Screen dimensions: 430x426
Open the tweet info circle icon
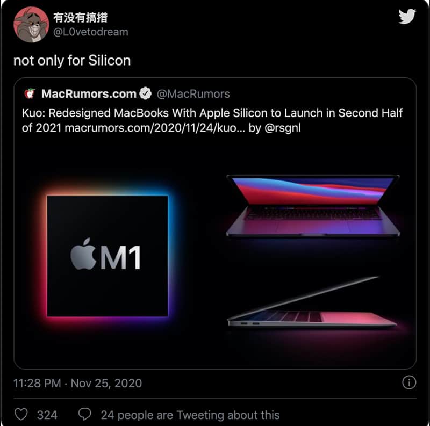(x=409, y=382)
